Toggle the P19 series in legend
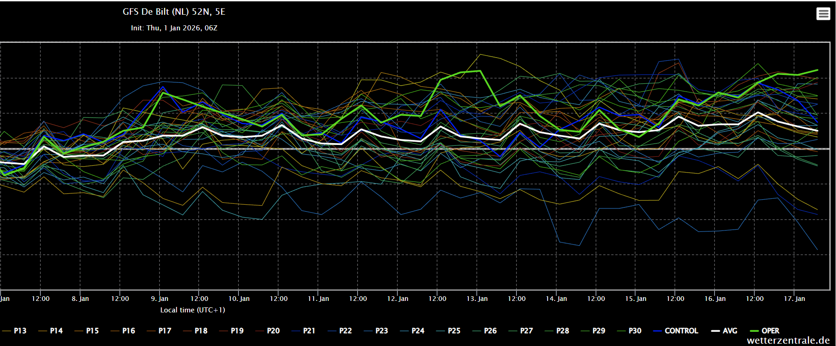 point(231,331)
